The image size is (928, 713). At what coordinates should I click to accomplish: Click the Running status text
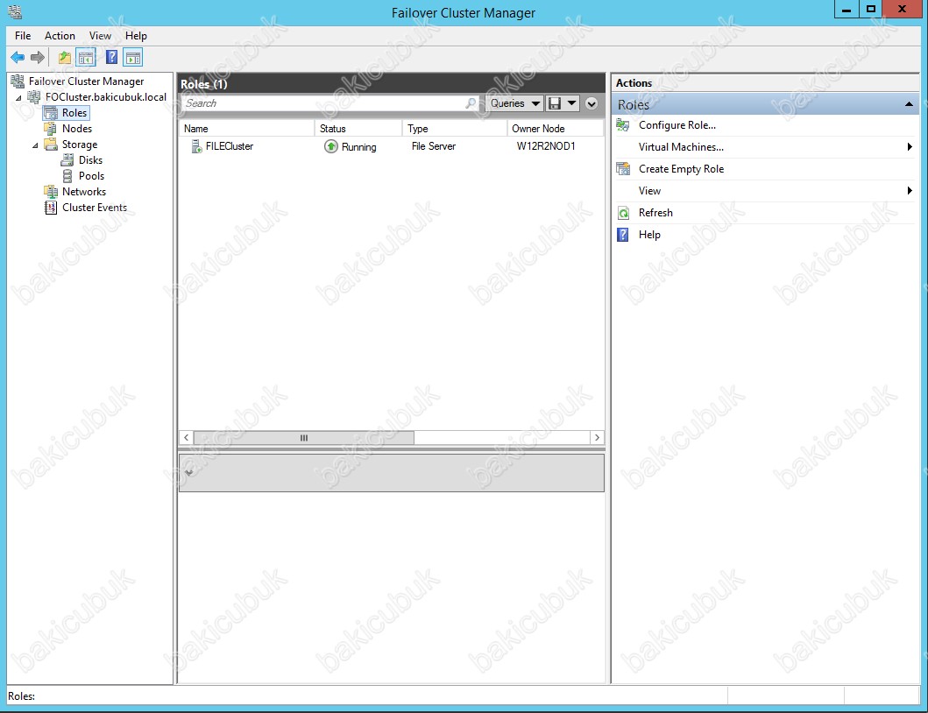pyautogui.click(x=358, y=147)
